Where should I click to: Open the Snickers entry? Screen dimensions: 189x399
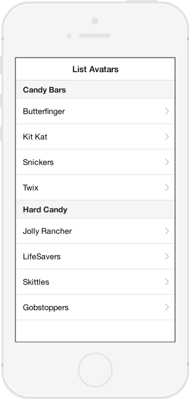coord(95,162)
